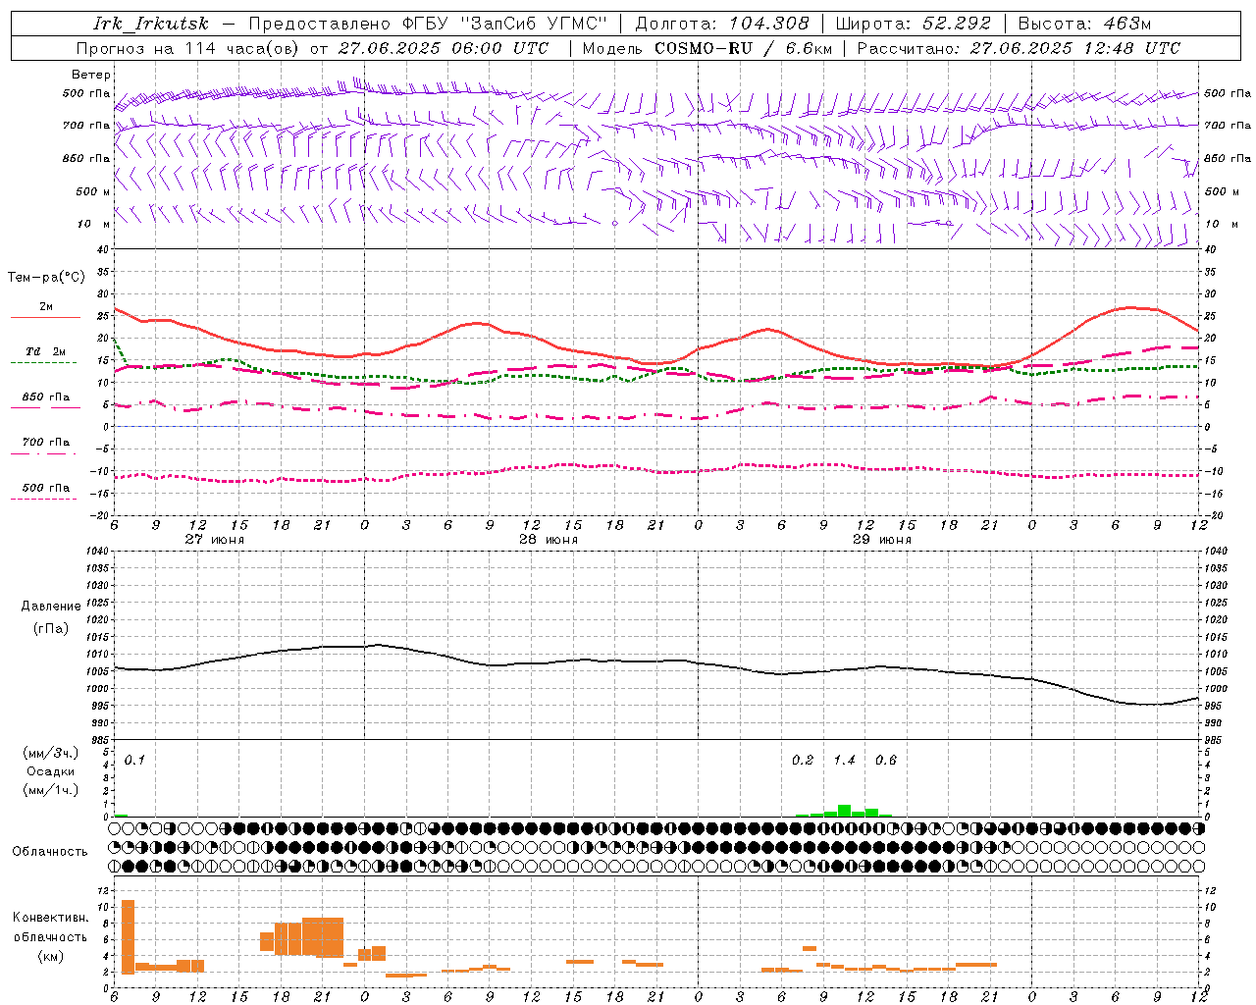Select the Широта: 52.292 header value
Image resolution: width=1256 pixels, height=1005 pixels.
click(914, 24)
